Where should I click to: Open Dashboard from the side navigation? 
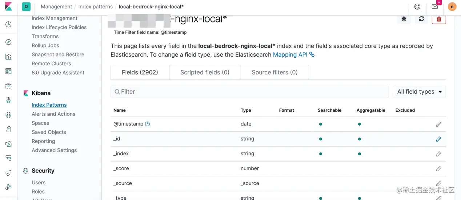9,71
